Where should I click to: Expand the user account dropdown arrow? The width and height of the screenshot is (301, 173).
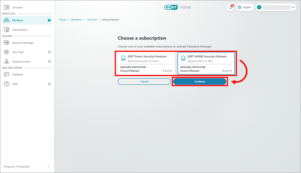(293, 7)
